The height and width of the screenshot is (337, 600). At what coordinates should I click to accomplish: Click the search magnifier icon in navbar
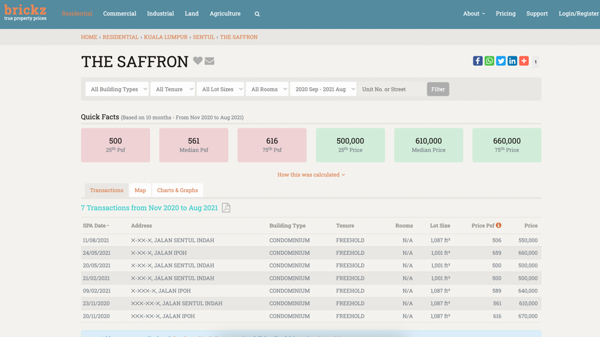[x=257, y=14]
